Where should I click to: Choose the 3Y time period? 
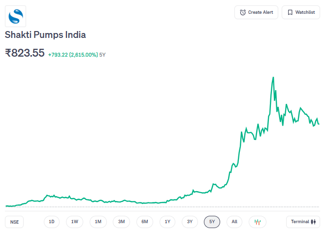(190, 222)
